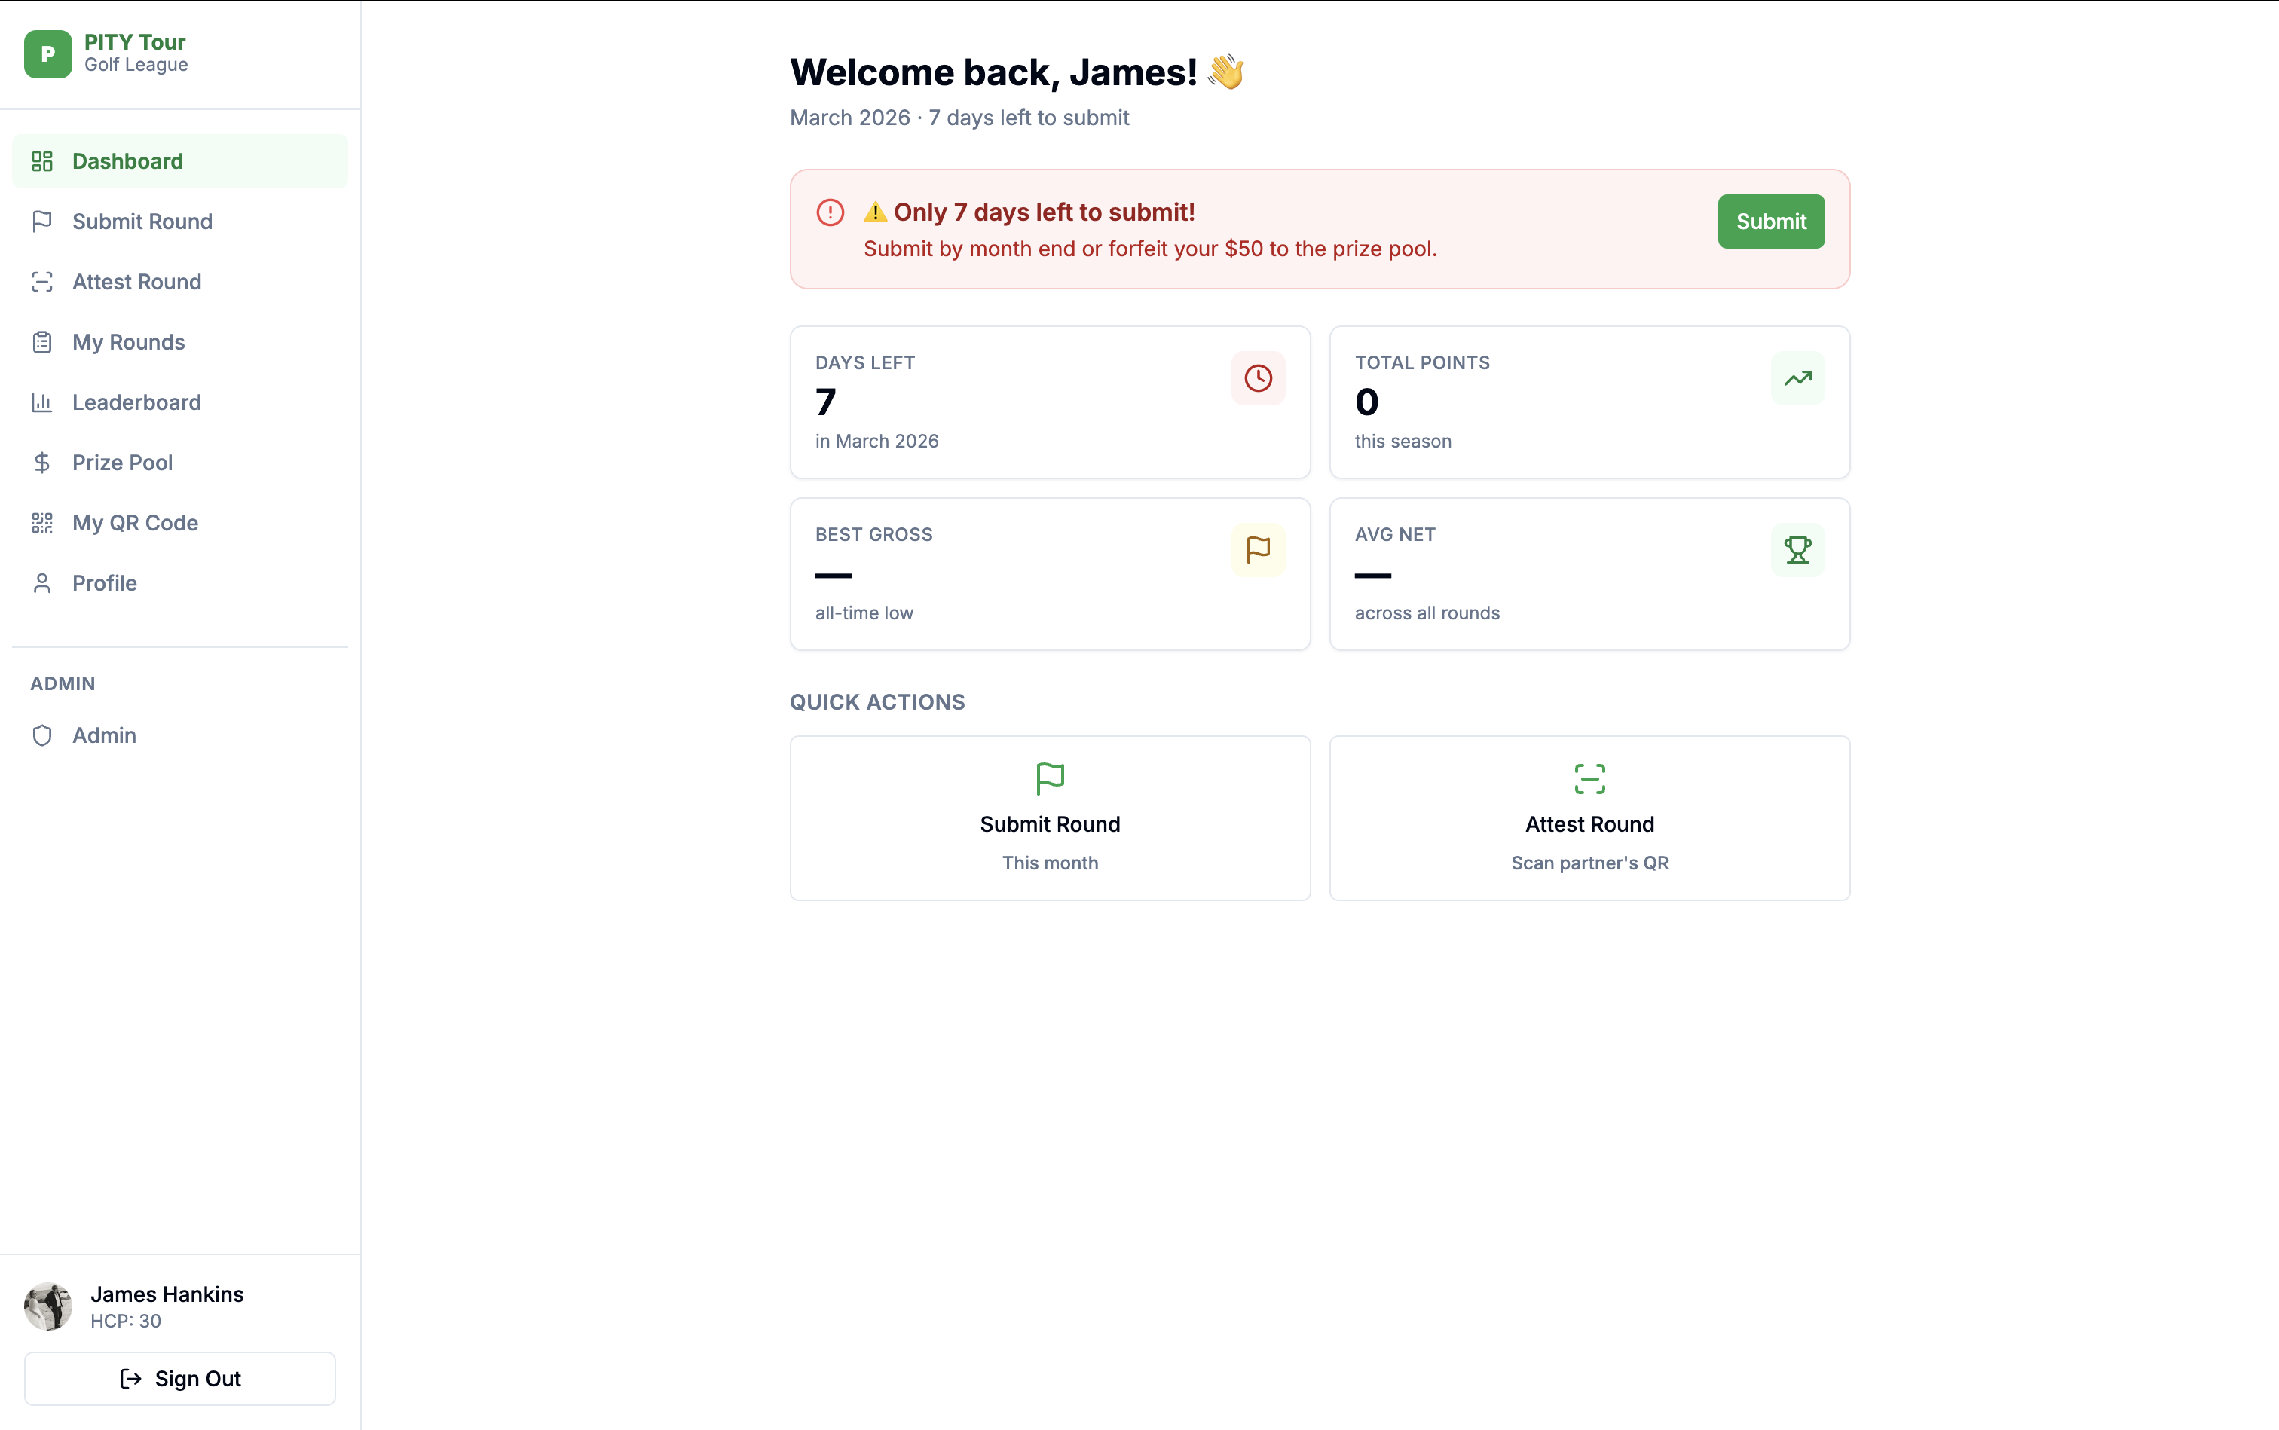Click the PITY Tour logo icon

tap(47, 54)
